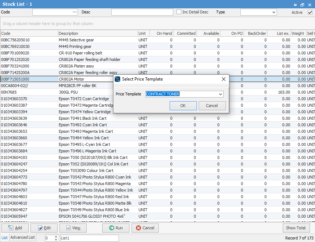Cancel the stock list with red X
Image resolution: width=315 pixels, height=242 pixels.
(x=145, y=228)
